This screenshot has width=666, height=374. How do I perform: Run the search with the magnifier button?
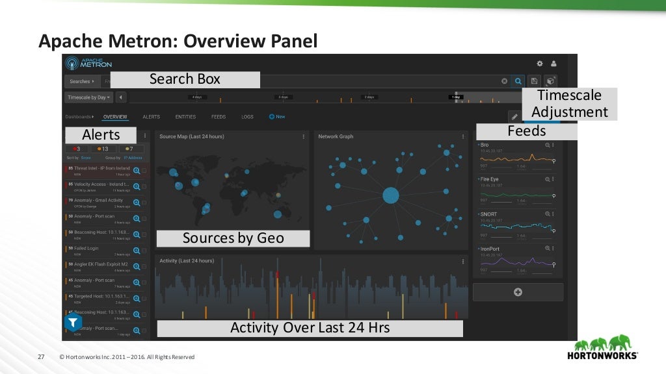pos(518,81)
